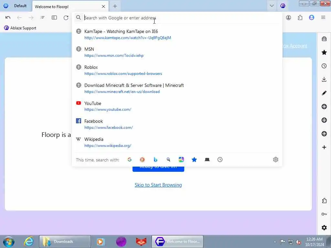Close the Welcome to Floorp! tab
Screen dimensions: 331x248
[103, 6]
